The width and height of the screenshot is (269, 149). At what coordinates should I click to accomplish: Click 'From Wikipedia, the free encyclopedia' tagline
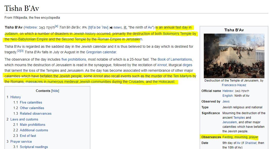(32, 18)
